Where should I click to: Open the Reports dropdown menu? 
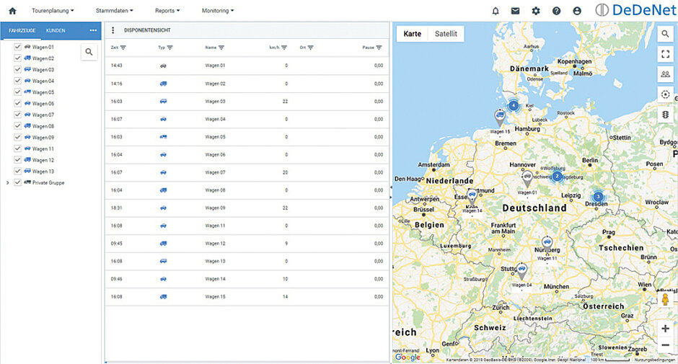click(167, 11)
